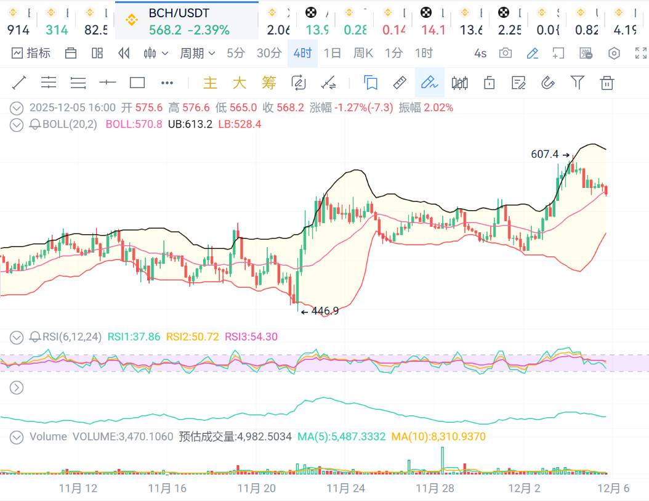Switch to the 30分 timeframe tab

click(269, 54)
